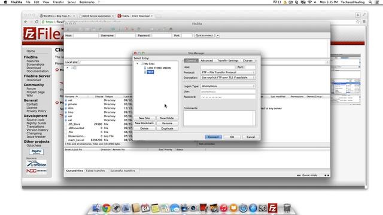Open the Server menu in menu bar
The width and height of the screenshot is (383, 215).
[x=72, y=2]
